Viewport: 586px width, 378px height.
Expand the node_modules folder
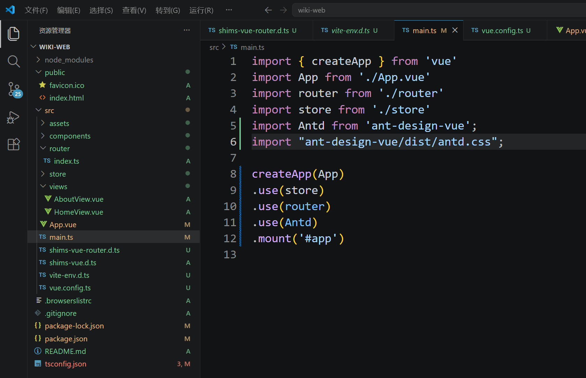click(x=69, y=60)
